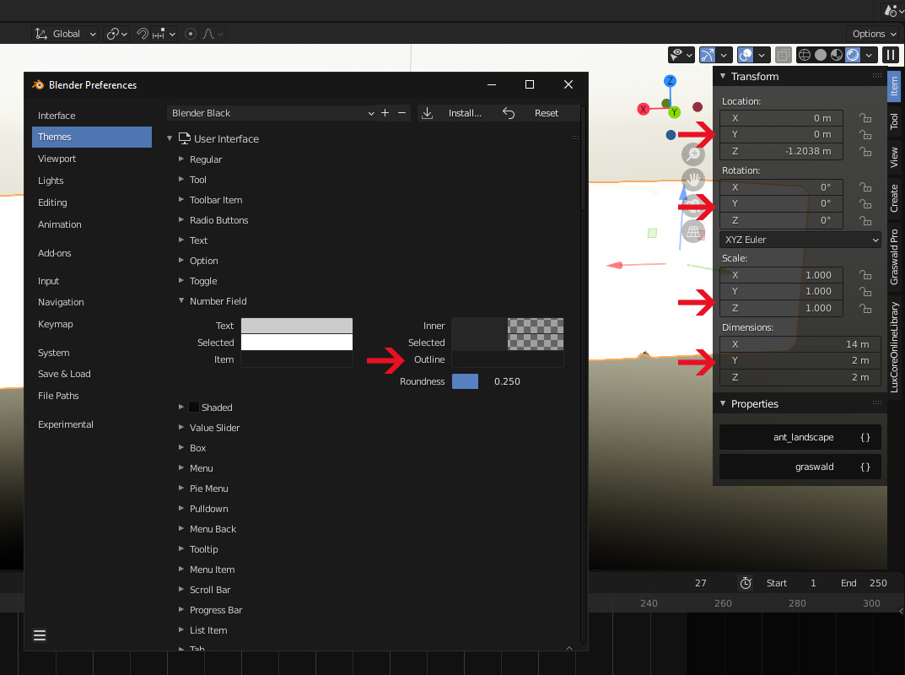Switch to material preview shading
The image size is (905, 675).
click(837, 55)
